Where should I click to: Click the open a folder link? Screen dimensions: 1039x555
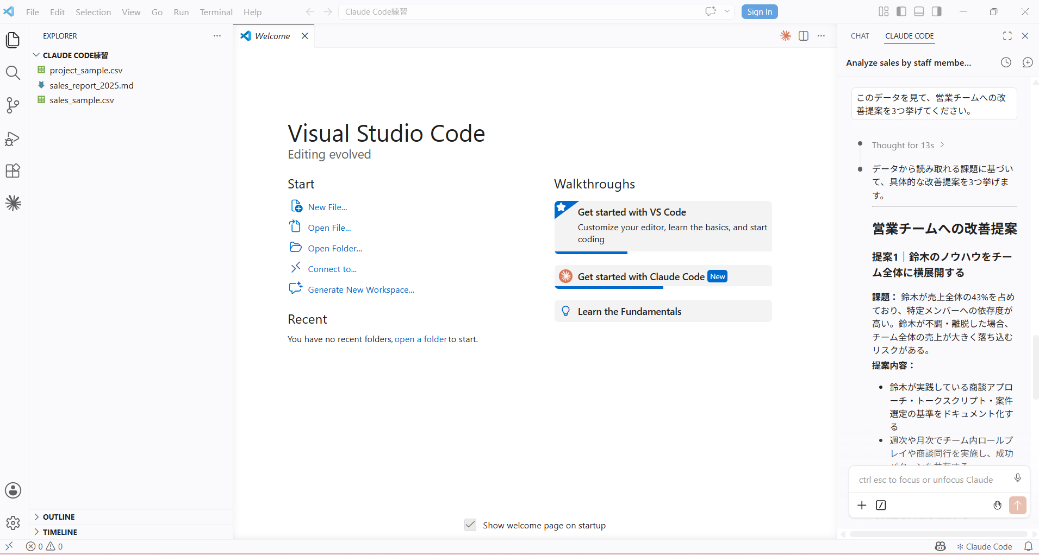[x=421, y=339]
